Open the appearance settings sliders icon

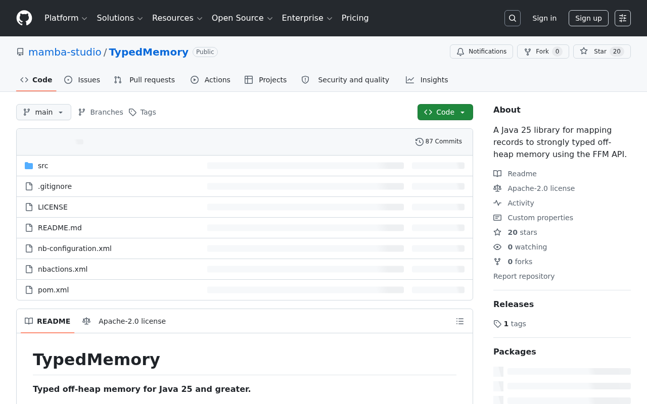click(623, 18)
